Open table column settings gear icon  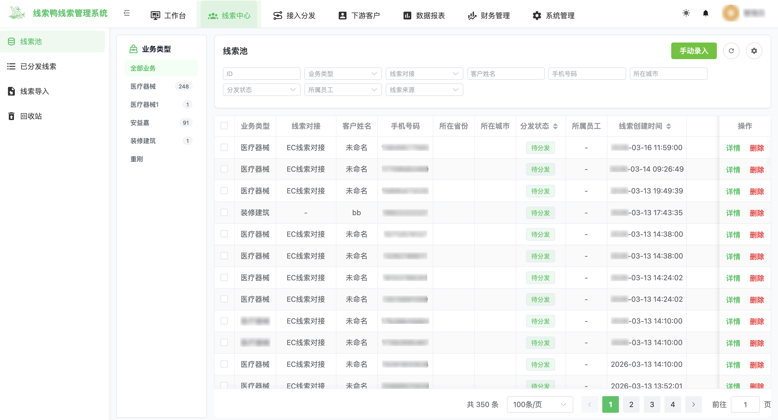point(754,51)
